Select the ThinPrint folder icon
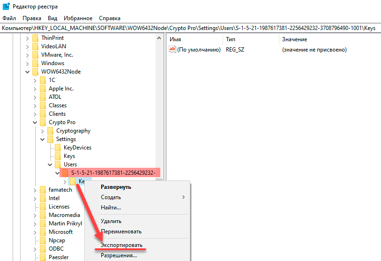The width and height of the screenshot is (381, 261). (x=36, y=38)
